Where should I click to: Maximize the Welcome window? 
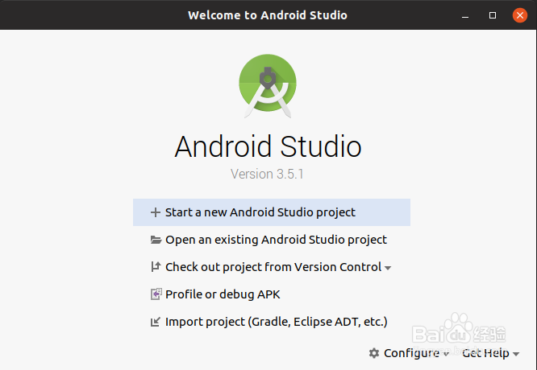click(493, 15)
